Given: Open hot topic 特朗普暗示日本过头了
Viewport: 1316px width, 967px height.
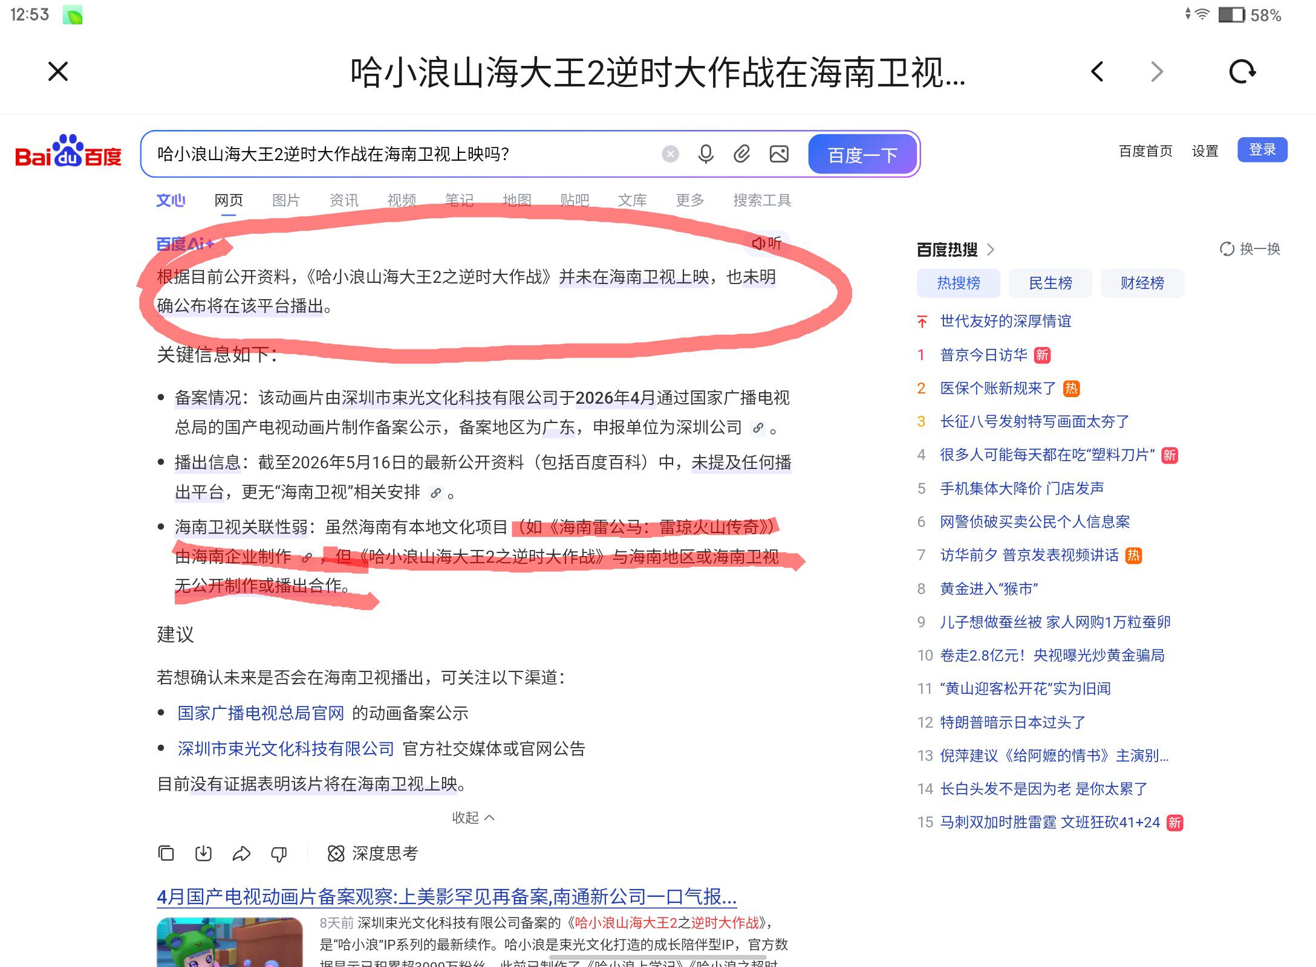Looking at the screenshot, I should tap(1012, 722).
